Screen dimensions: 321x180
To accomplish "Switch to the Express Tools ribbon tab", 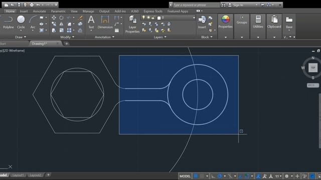I will 153,11.
